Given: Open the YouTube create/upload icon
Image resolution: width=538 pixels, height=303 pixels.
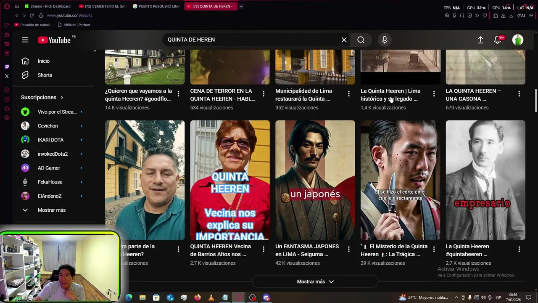Looking at the screenshot, I should tap(480, 40).
